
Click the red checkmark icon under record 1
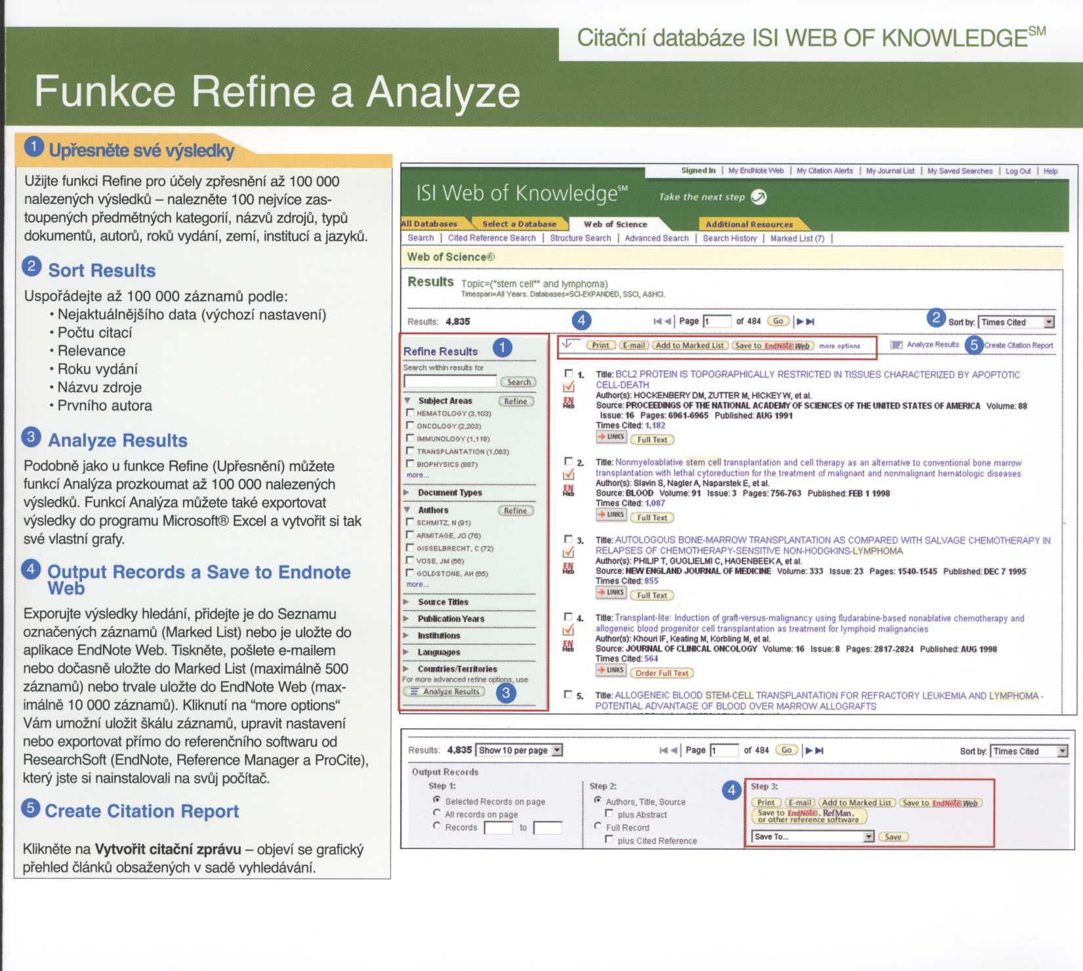569,386
